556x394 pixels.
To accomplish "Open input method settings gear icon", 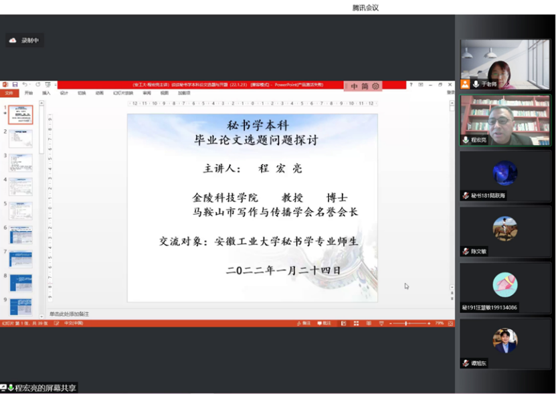I will coord(376,86).
